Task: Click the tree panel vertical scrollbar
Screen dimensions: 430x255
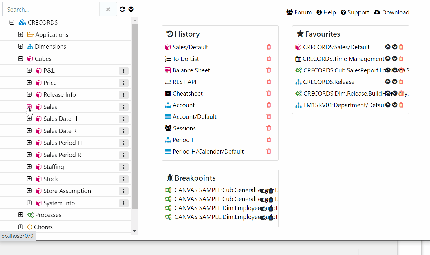Action: (134, 116)
